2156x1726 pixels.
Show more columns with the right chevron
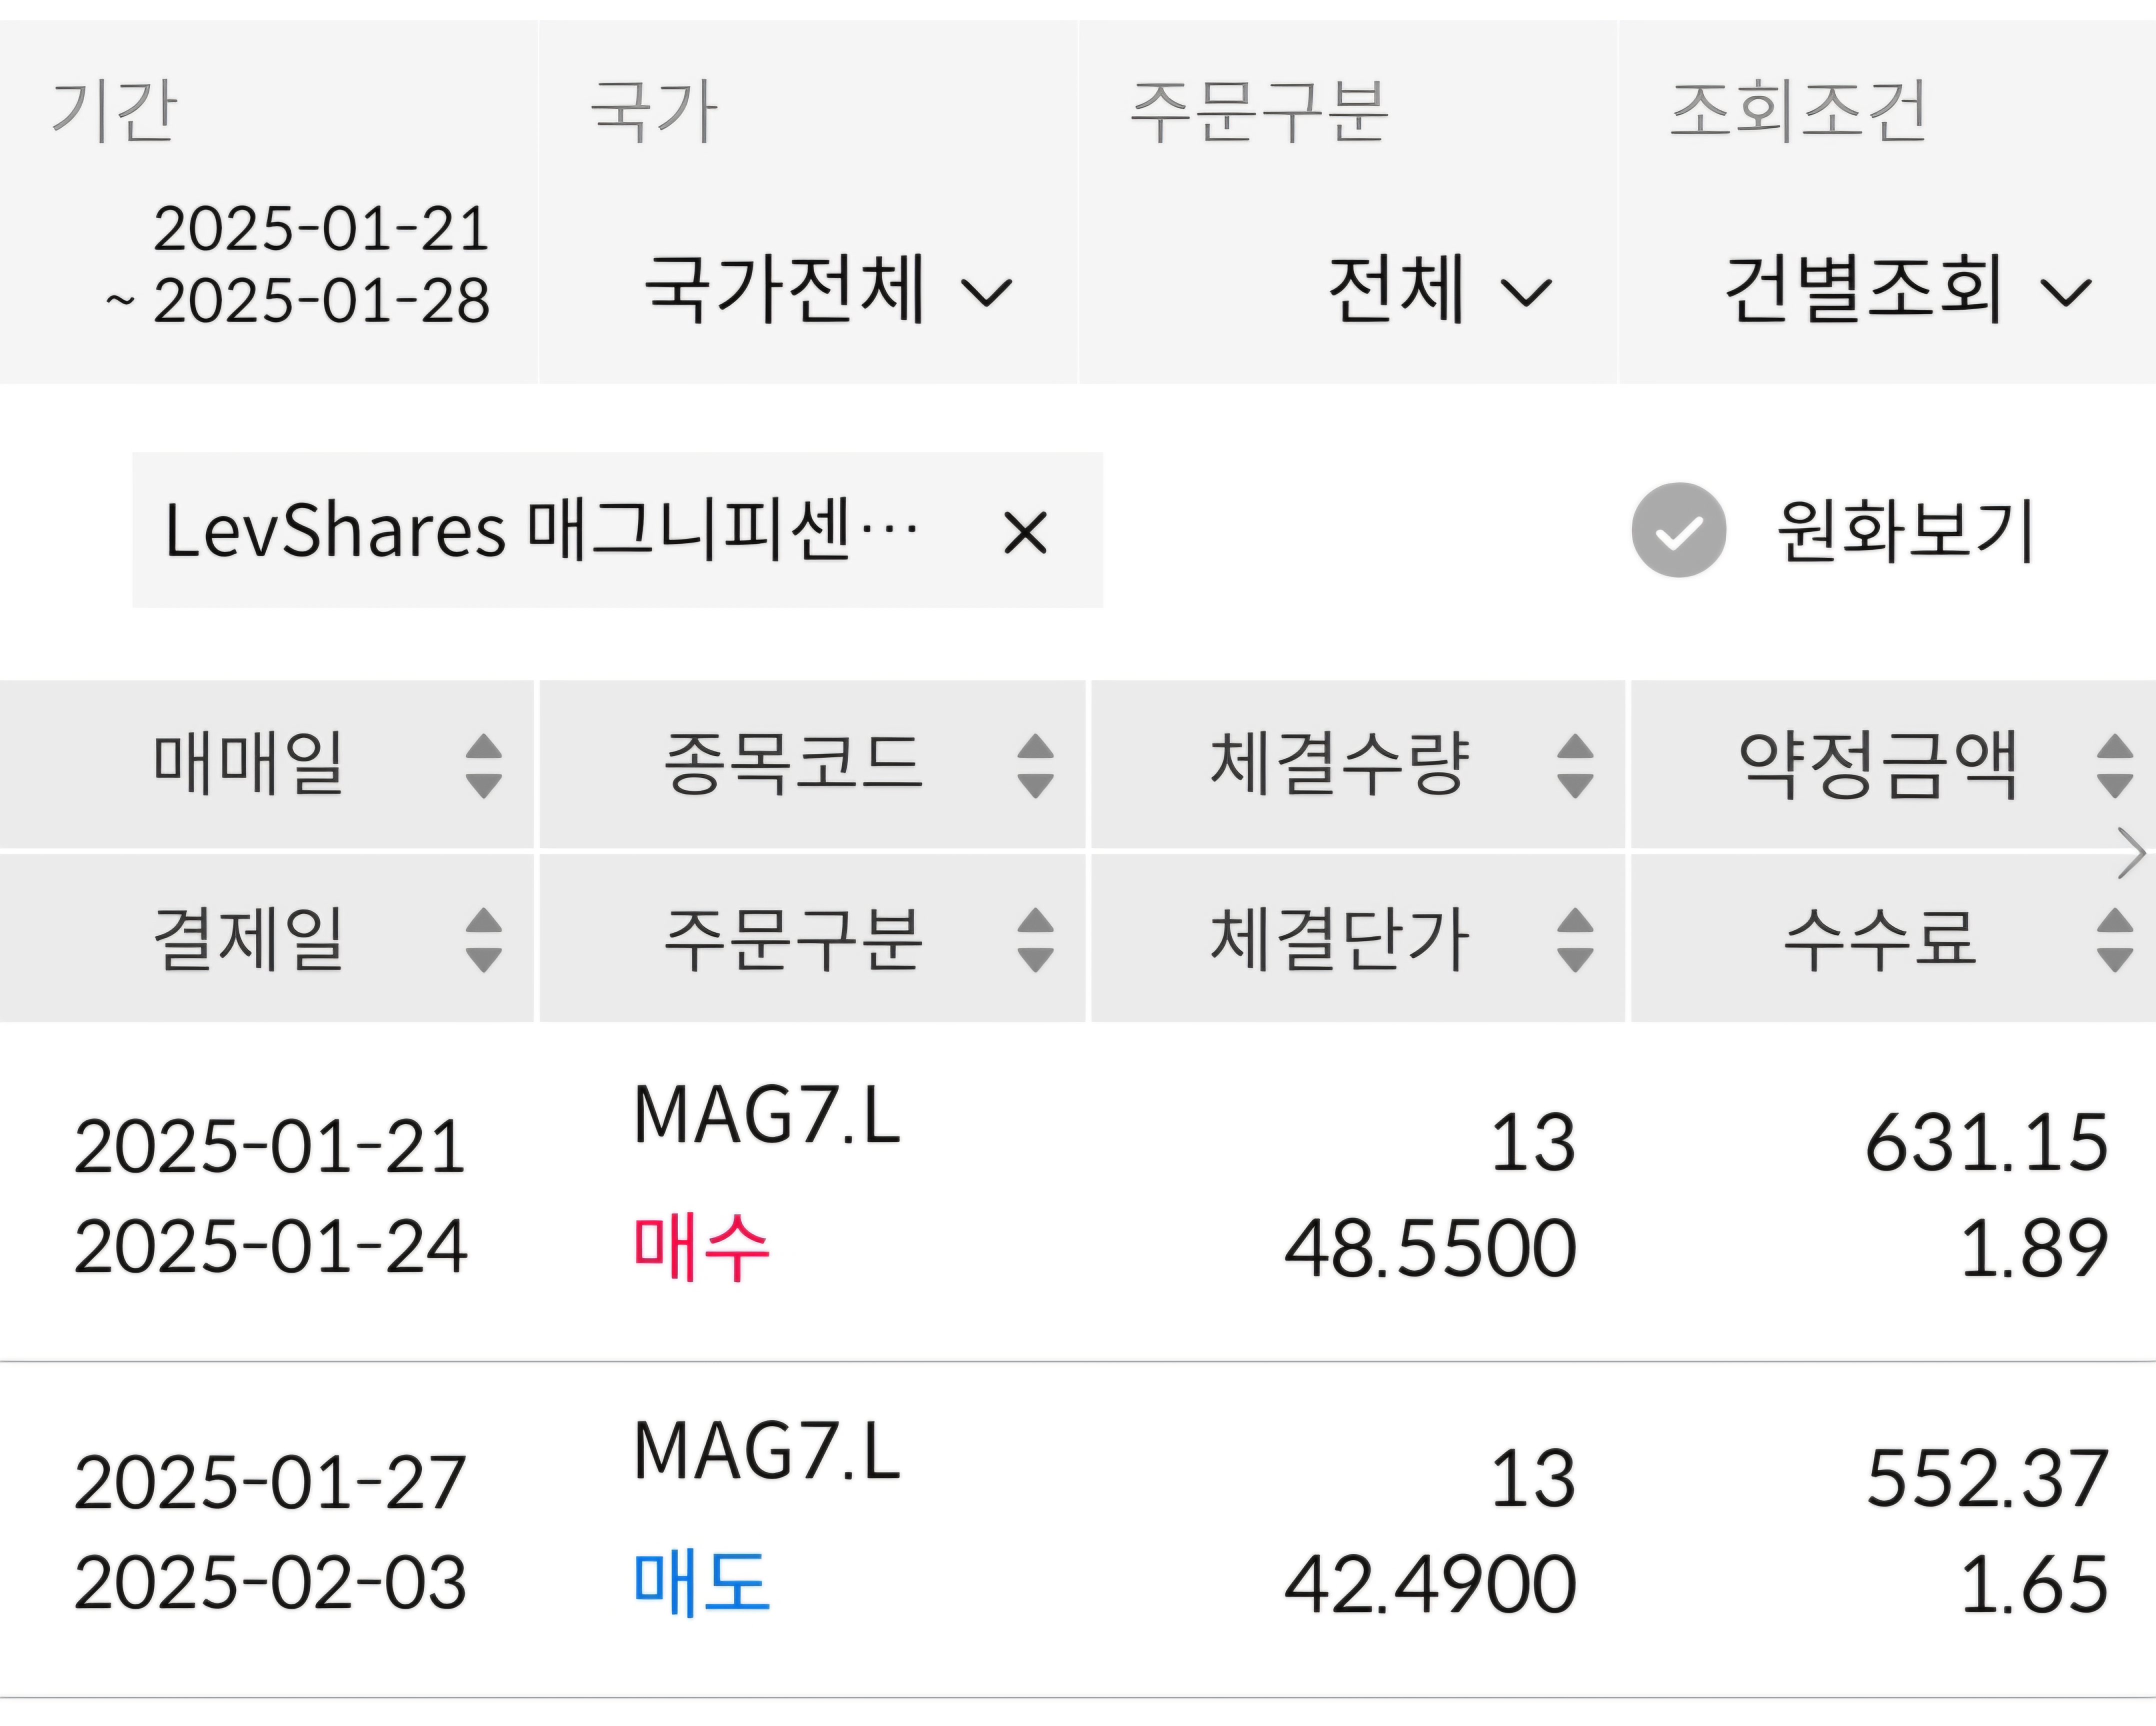pos(2132,853)
